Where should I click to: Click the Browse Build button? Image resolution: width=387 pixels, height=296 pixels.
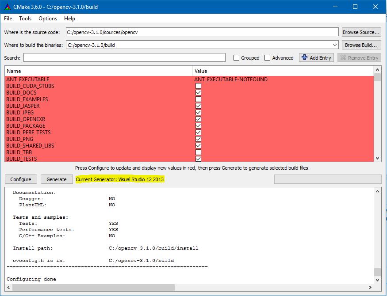[361, 45]
